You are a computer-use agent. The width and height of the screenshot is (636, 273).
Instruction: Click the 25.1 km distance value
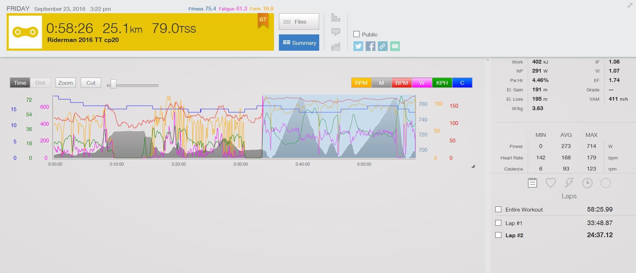pyautogui.click(x=122, y=28)
